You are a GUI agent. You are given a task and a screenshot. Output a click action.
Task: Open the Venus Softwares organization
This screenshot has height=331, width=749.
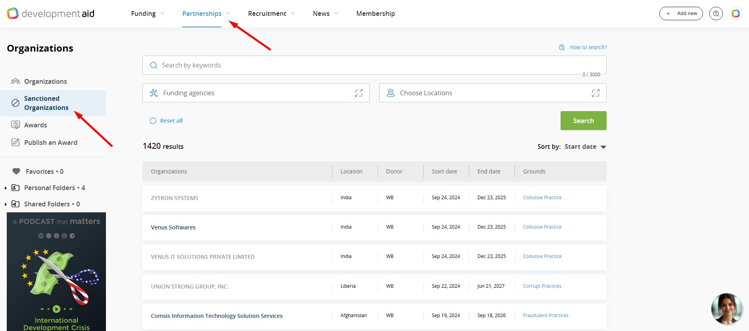(173, 227)
